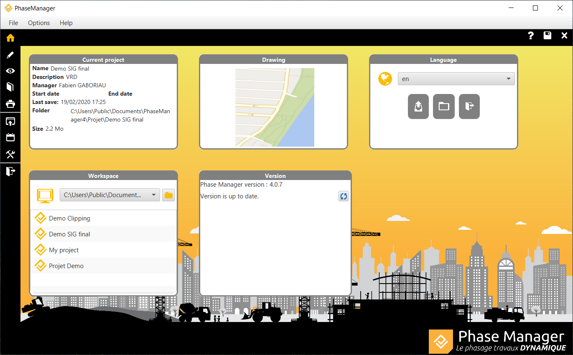Maximize the PhaseManager window
Viewport: 573px width, 355px height.
[535, 8]
